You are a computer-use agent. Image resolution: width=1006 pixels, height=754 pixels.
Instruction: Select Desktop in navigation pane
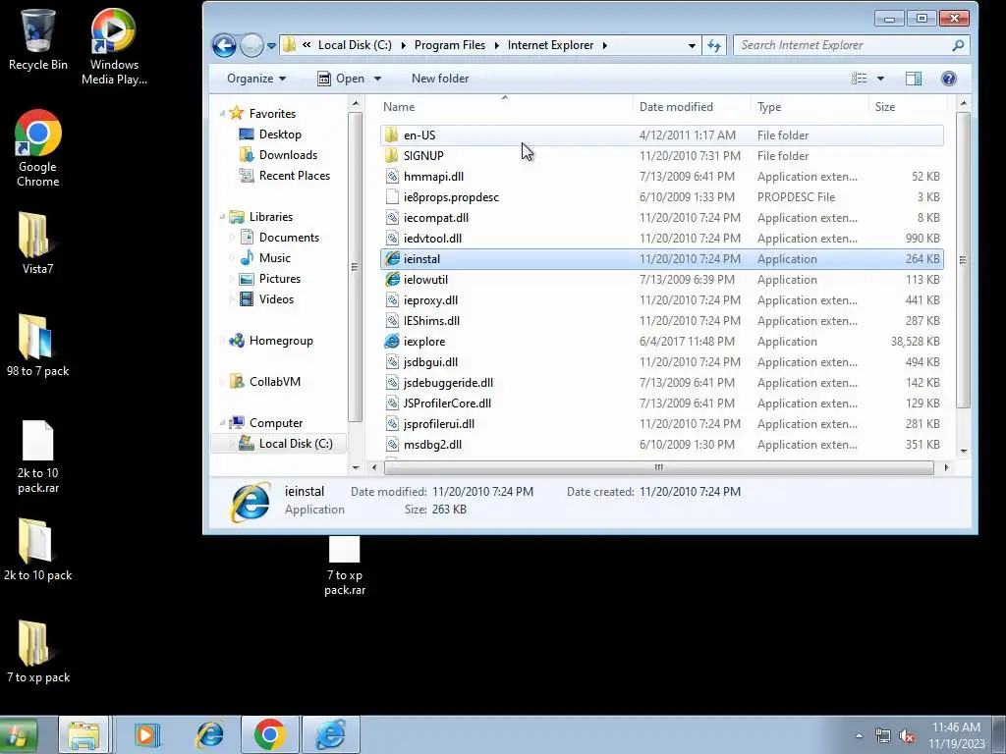(280, 134)
